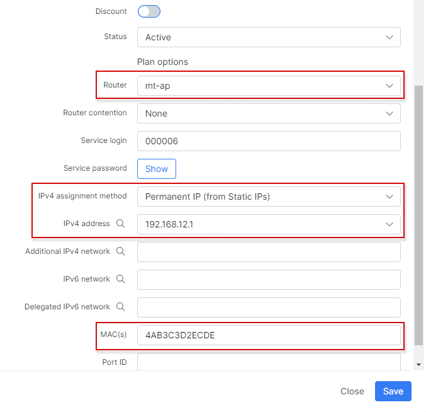
Task: Expand the Router dropdown set to mt-ap
Action: [x=269, y=86]
